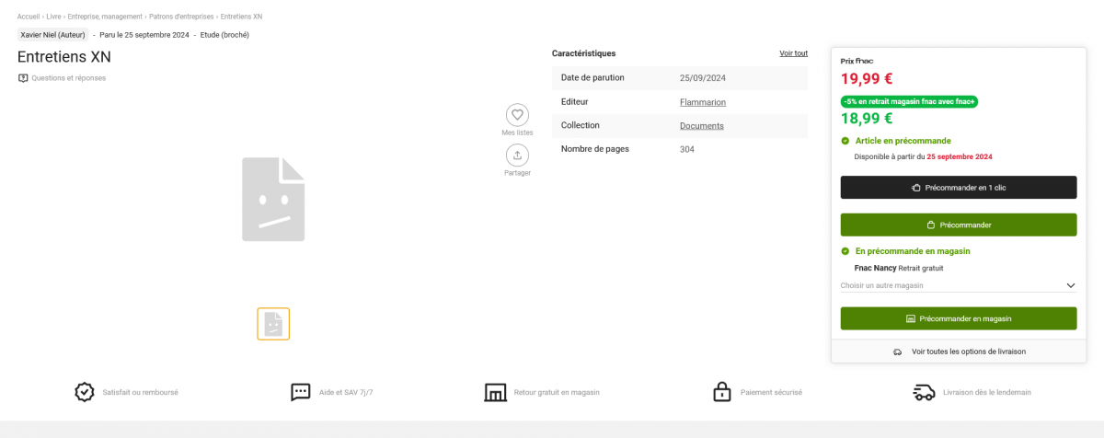This screenshot has width=1104, height=438.
Task: Click the missing book cover placeholder image
Action: 273,199
